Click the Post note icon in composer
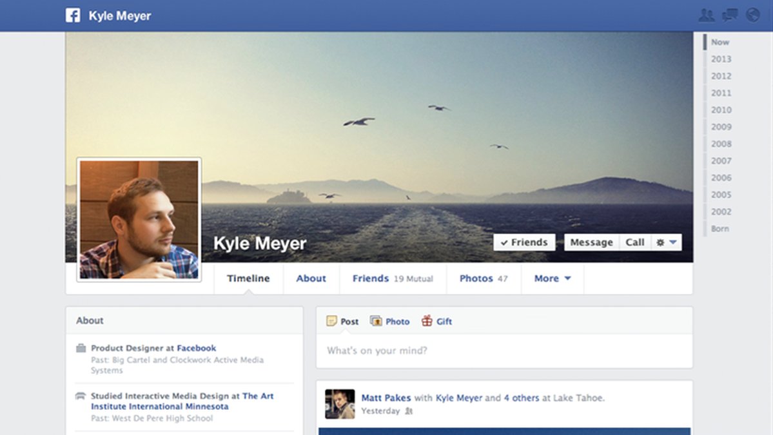This screenshot has width=773, height=435. point(332,321)
